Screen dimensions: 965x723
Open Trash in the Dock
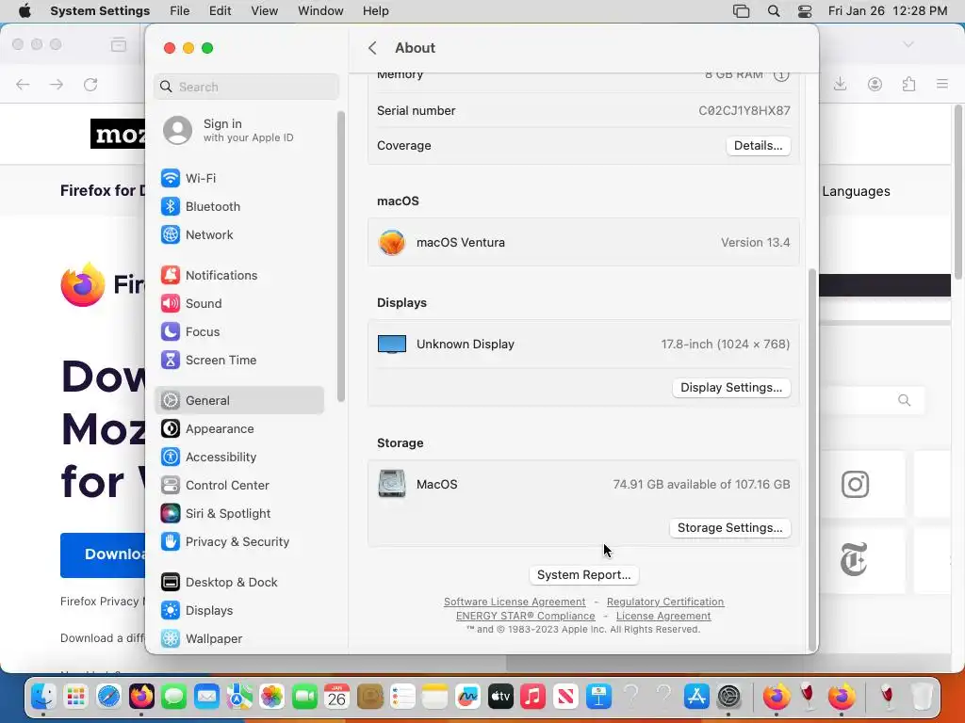click(x=922, y=697)
